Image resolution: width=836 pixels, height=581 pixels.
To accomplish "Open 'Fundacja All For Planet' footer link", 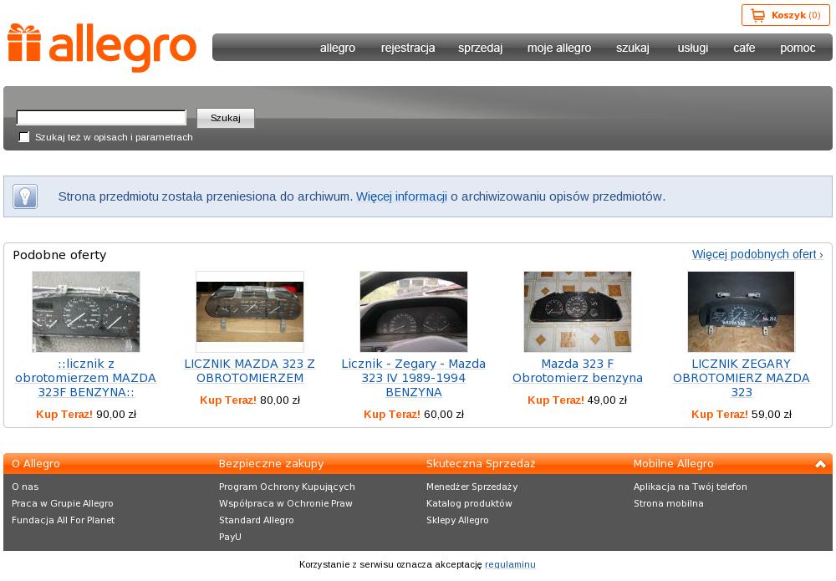I will point(64,520).
